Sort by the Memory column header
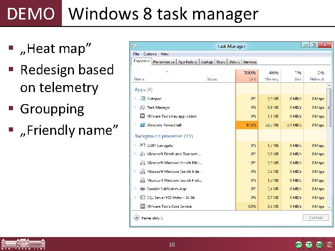The image size is (335, 251). click(x=269, y=76)
